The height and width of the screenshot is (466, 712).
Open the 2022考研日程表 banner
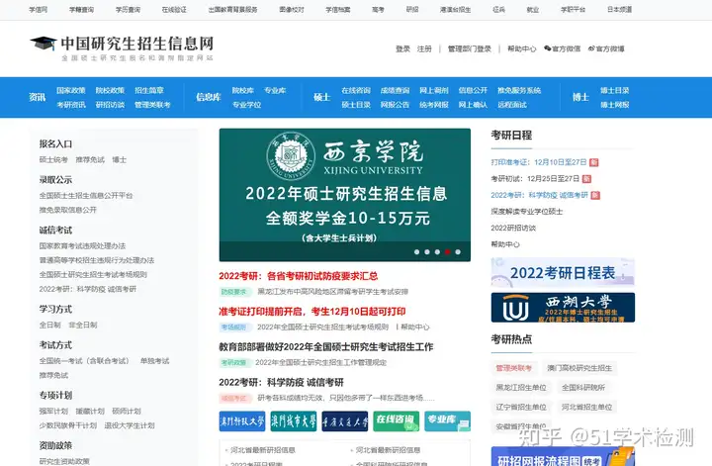(563, 272)
